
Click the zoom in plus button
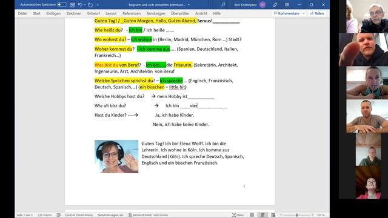coord(312,215)
